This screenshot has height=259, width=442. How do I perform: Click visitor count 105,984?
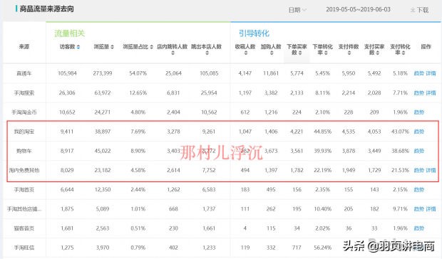pos(67,73)
